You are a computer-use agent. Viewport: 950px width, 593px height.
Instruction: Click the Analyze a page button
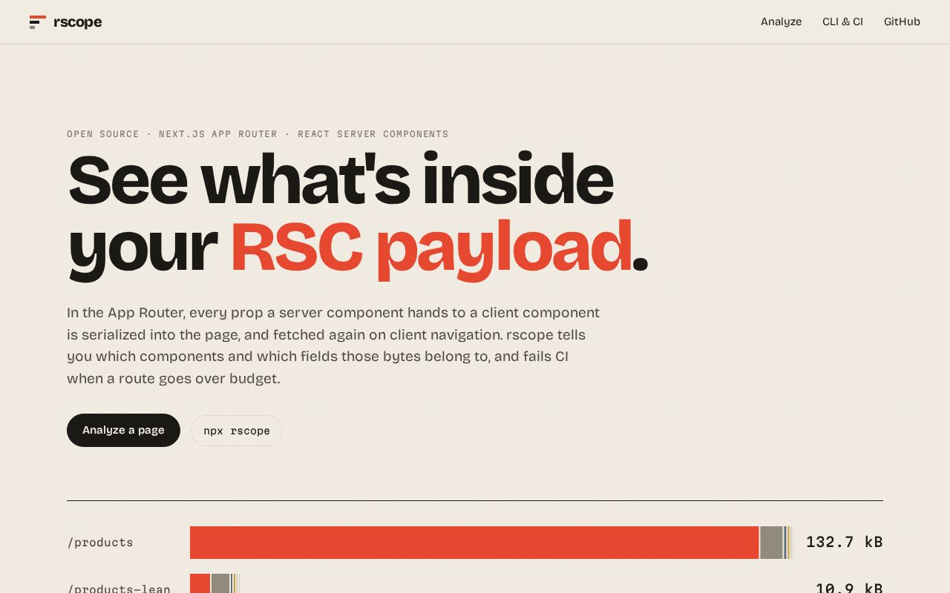point(123,430)
